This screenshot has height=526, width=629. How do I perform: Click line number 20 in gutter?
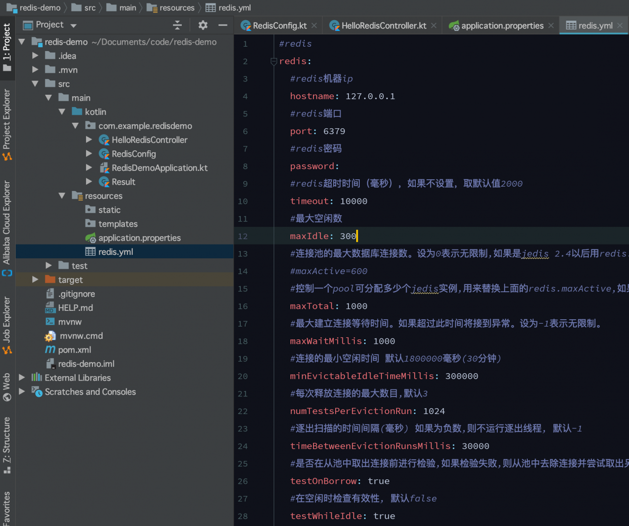(x=243, y=376)
